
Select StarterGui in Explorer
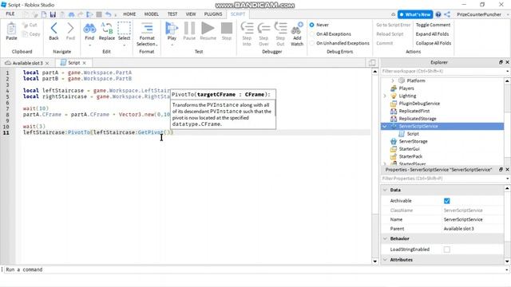click(x=410, y=149)
